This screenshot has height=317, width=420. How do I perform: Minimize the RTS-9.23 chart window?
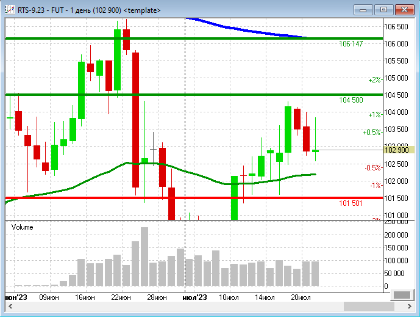coord(363,10)
